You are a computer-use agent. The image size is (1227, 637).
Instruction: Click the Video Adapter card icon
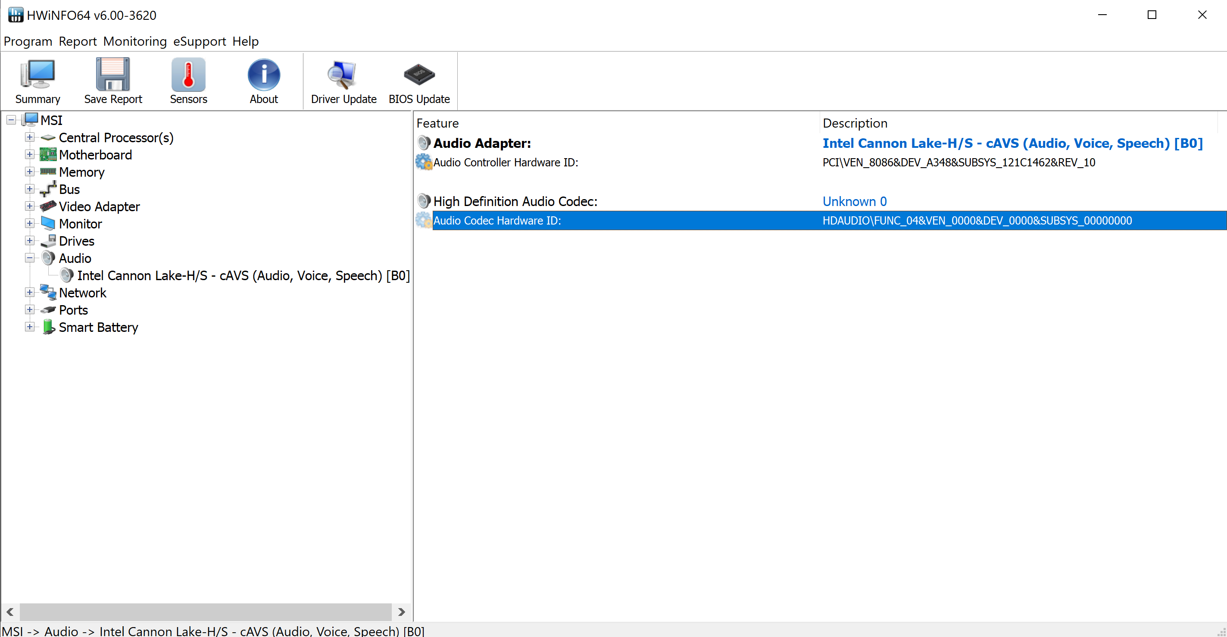(48, 206)
